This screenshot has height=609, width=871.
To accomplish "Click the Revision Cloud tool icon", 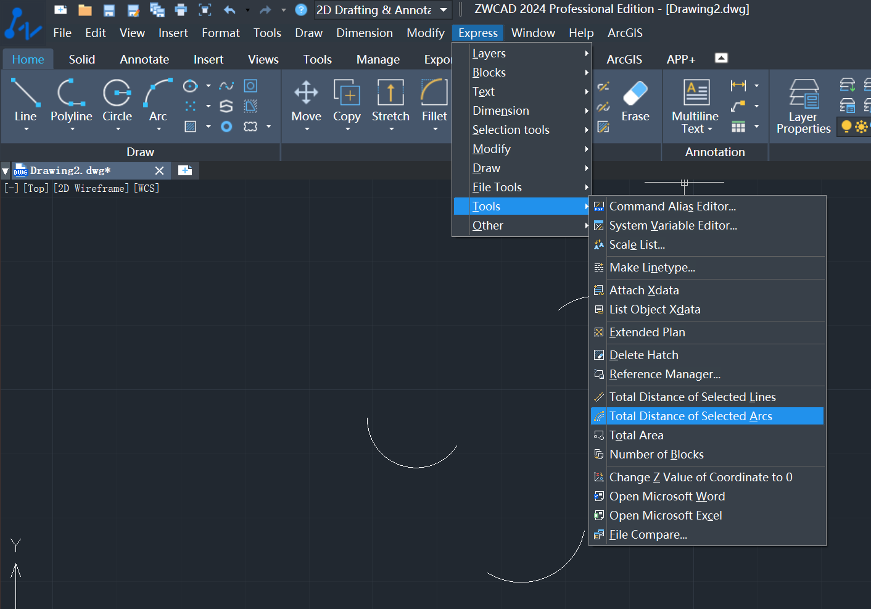I will (x=250, y=126).
